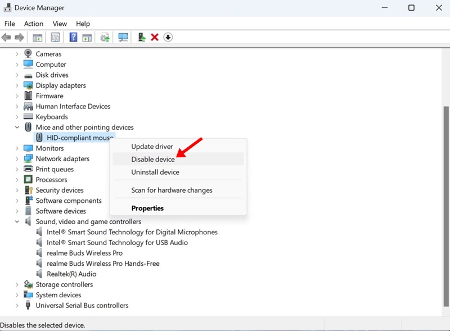Select Update driver in context menu
450x331 pixels.
[x=152, y=147]
